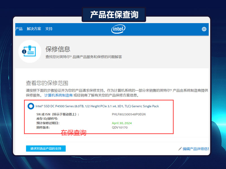Click the Intel logo in header
226x169 pixels.
(x=118, y=29)
